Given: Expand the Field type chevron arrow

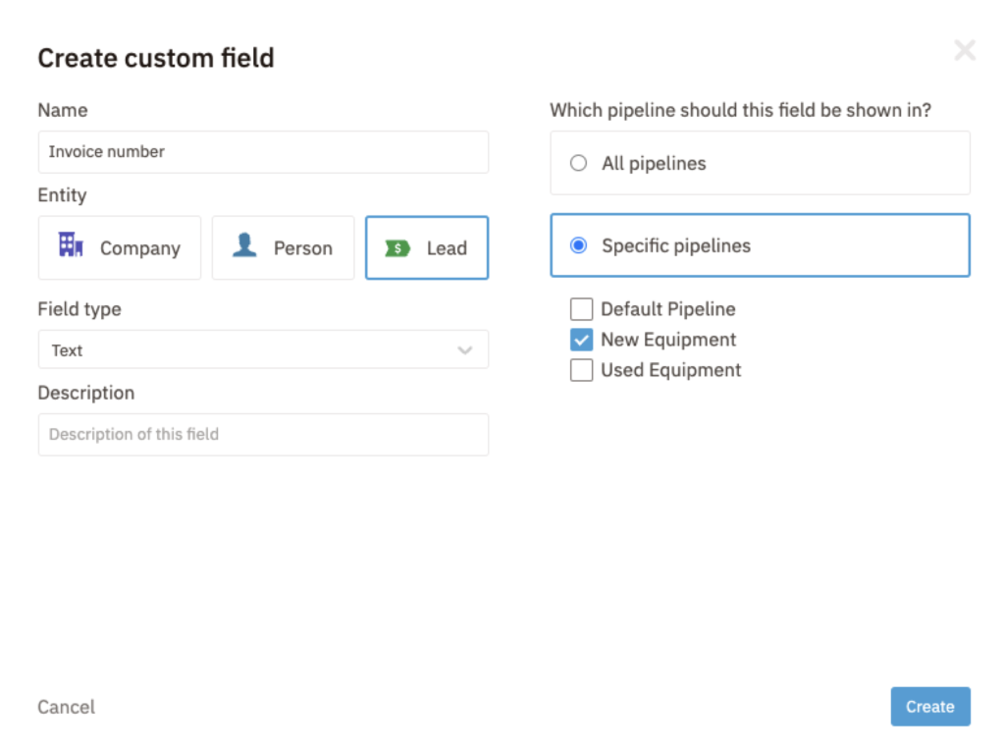Looking at the screenshot, I should [465, 350].
